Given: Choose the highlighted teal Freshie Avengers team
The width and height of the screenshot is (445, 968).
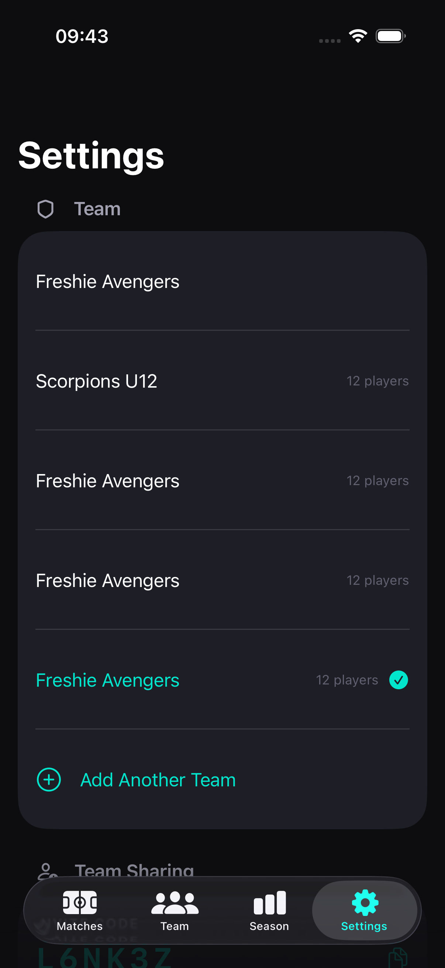Looking at the screenshot, I should (107, 680).
